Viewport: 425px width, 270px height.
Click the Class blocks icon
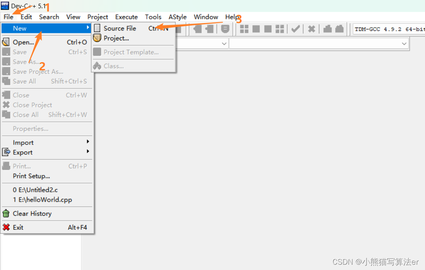[x=97, y=66]
